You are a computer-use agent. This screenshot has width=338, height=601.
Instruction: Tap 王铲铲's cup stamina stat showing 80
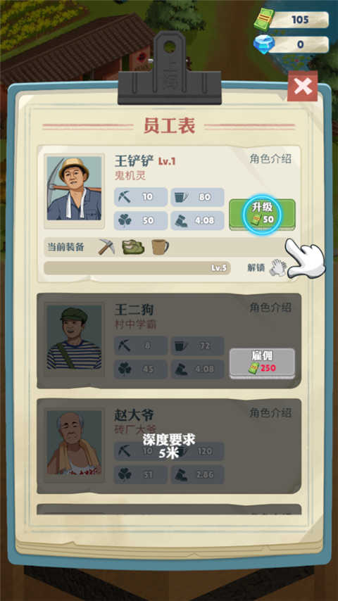[197, 197]
